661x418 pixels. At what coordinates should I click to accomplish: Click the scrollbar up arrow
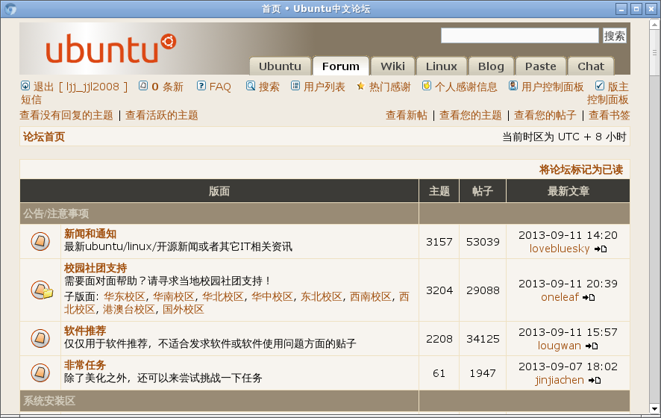(654, 25)
